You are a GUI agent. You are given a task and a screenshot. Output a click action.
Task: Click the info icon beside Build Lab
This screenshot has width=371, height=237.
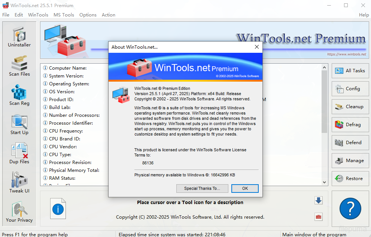[45, 107]
